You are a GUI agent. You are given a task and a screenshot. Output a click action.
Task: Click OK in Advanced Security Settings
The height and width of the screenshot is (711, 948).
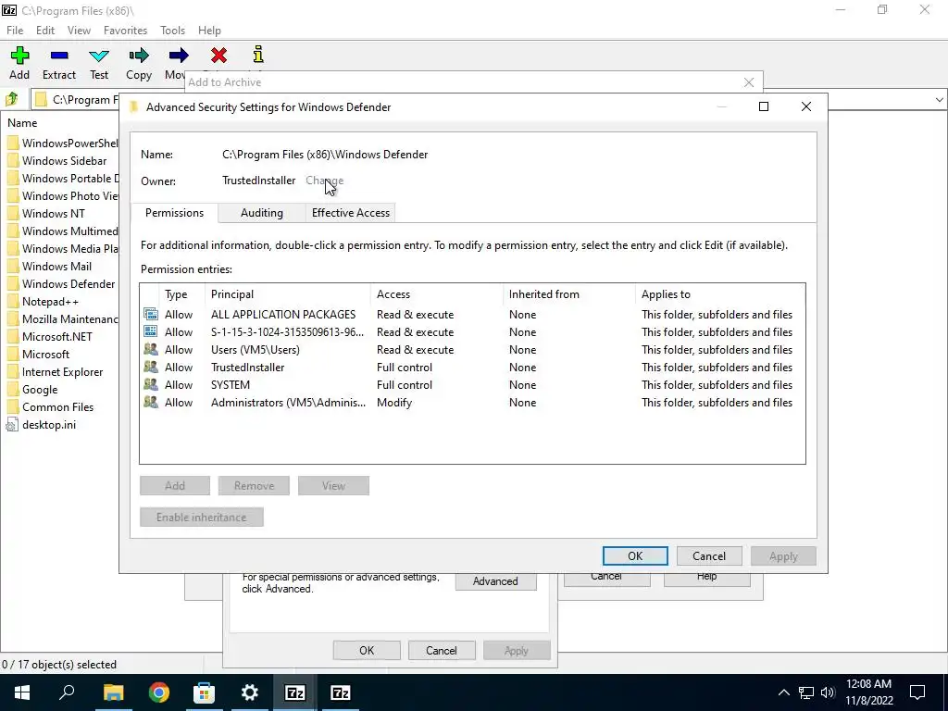[635, 555]
